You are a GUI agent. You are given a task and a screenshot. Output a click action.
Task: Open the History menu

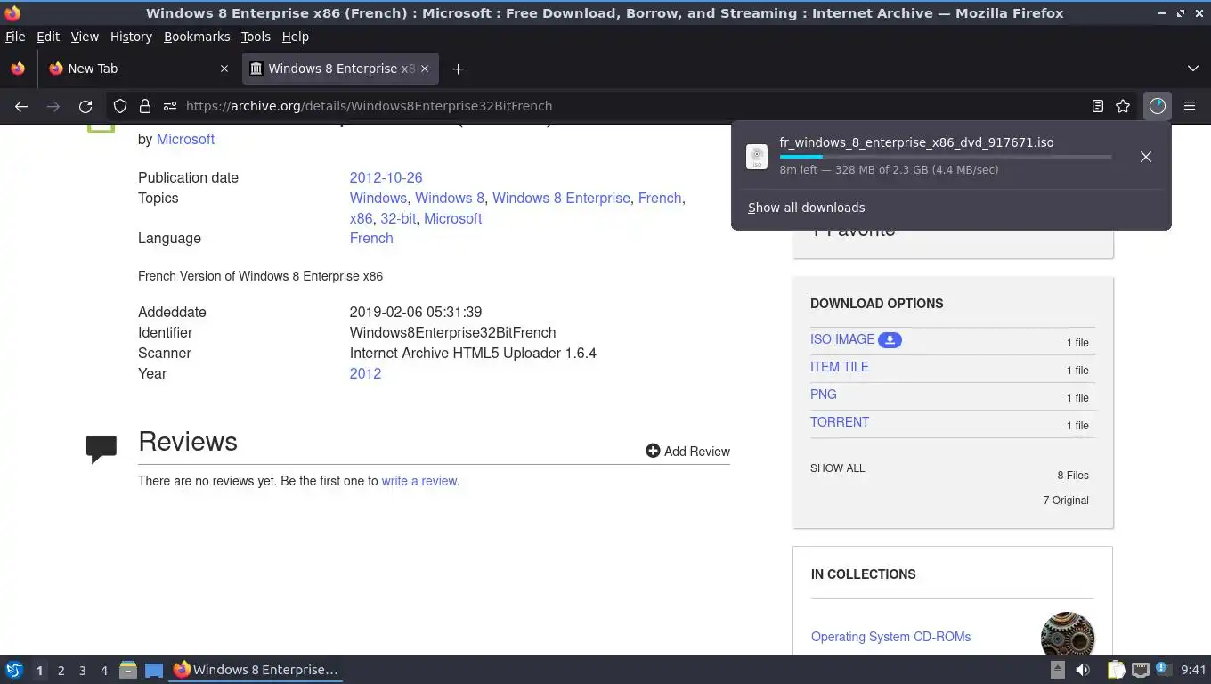click(131, 37)
